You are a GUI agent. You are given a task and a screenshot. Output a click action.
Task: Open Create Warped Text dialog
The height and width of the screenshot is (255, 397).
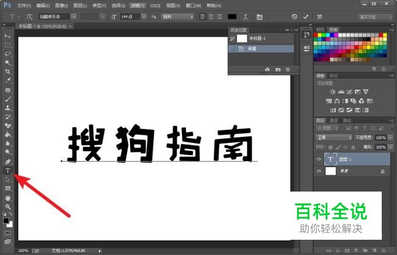tap(246, 16)
